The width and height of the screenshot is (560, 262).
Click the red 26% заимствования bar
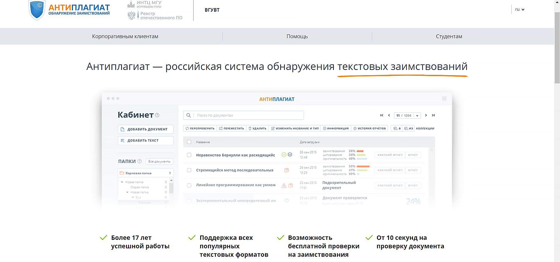360,151
